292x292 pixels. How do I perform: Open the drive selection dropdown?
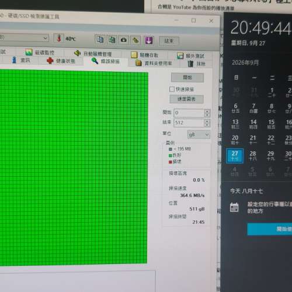coord(45,38)
